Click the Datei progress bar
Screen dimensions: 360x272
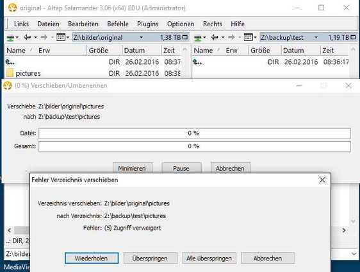coord(195,133)
